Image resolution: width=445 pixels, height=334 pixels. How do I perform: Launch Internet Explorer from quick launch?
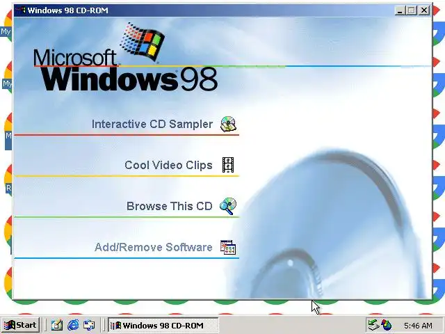pyautogui.click(x=73, y=325)
